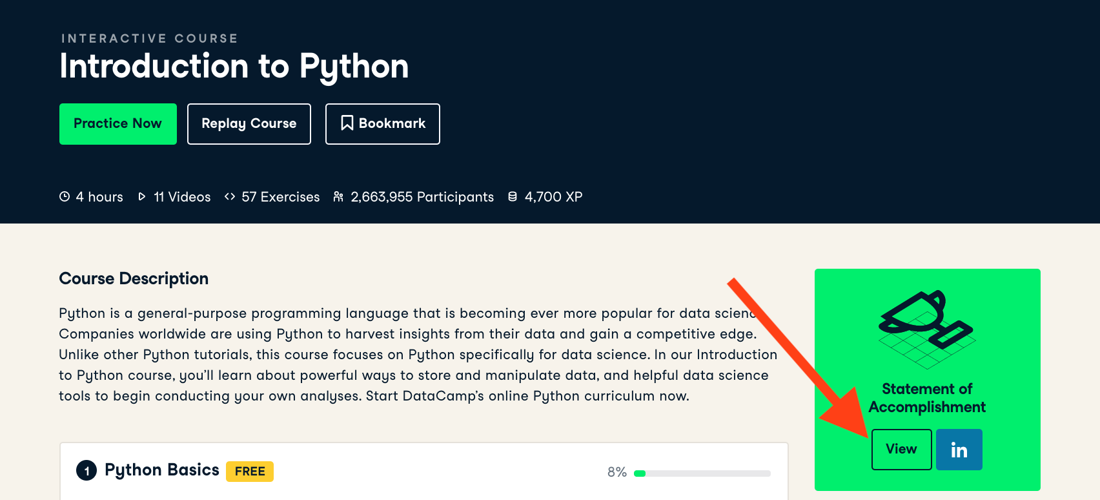This screenshot has height=500, width=1100.
Task: Share the accomplishment via the LinkedIn icon
Action: click(959, 450)
